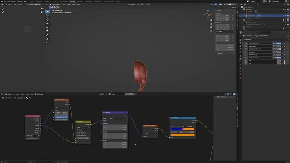Image resolution: width=290 pixels, height=163 pixels.
Task: Toggle viewport overlays button
Action: (221, 5)
